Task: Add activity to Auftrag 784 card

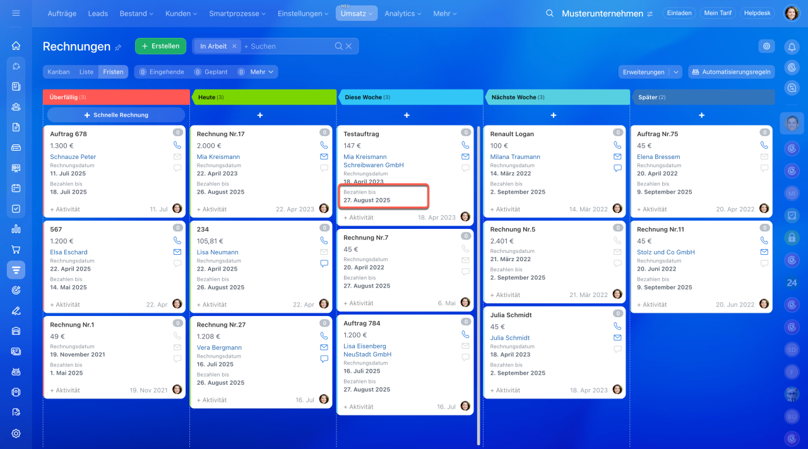Action: click(x=359, y=407)
